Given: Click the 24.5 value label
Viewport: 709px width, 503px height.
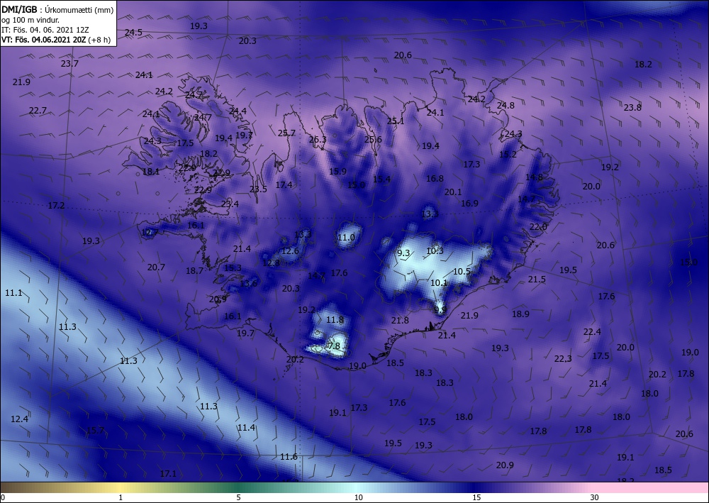Looking at the screenshot, I should point(133,32).
